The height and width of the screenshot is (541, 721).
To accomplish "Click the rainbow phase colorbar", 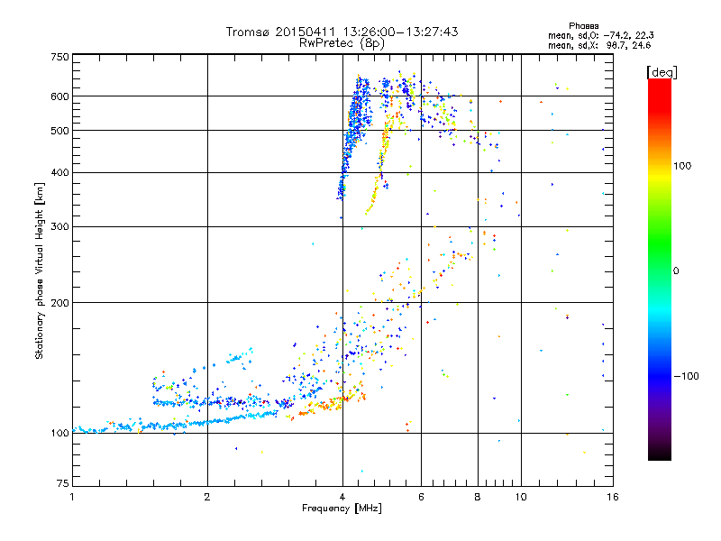I will (x=660, y=270).
